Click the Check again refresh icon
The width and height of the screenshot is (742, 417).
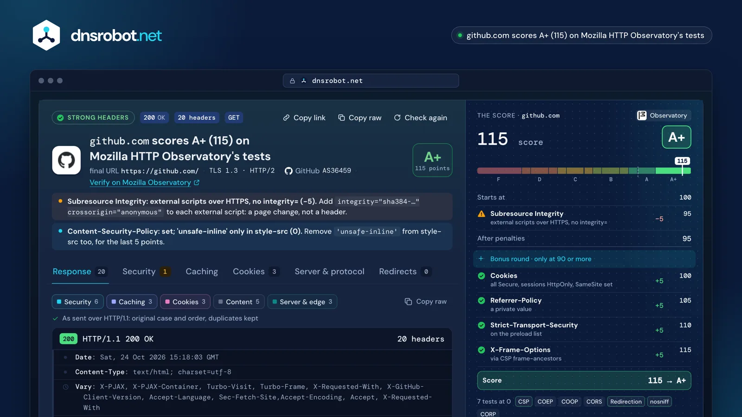pyautogui.click(x=397, y=118)
